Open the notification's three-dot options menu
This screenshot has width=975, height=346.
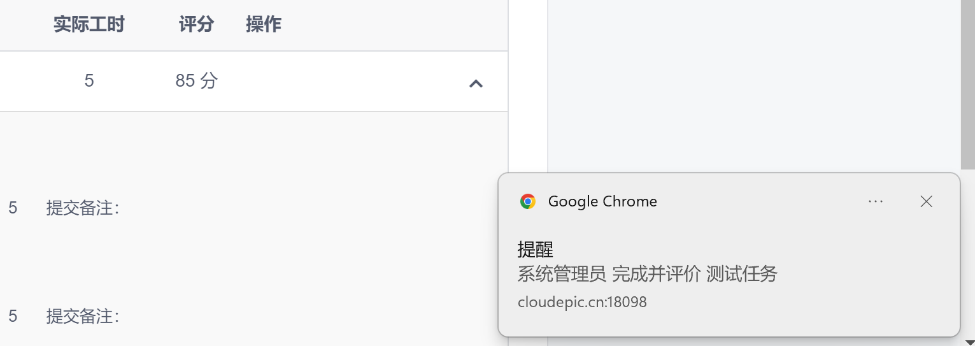876,201
